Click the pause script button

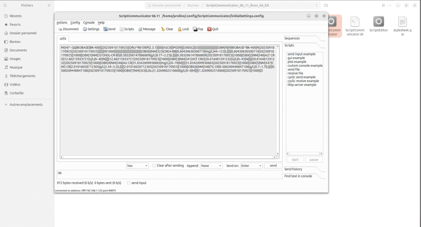(x=314, y=160)
